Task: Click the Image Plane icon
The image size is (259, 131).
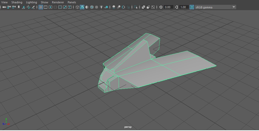Action: tap(24, 7)
